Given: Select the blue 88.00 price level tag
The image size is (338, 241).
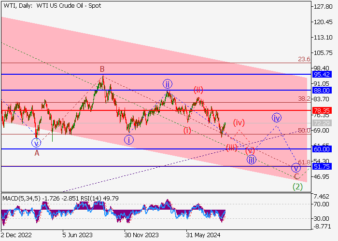Looking at the screenshot, I should click(x=322, y=91).
